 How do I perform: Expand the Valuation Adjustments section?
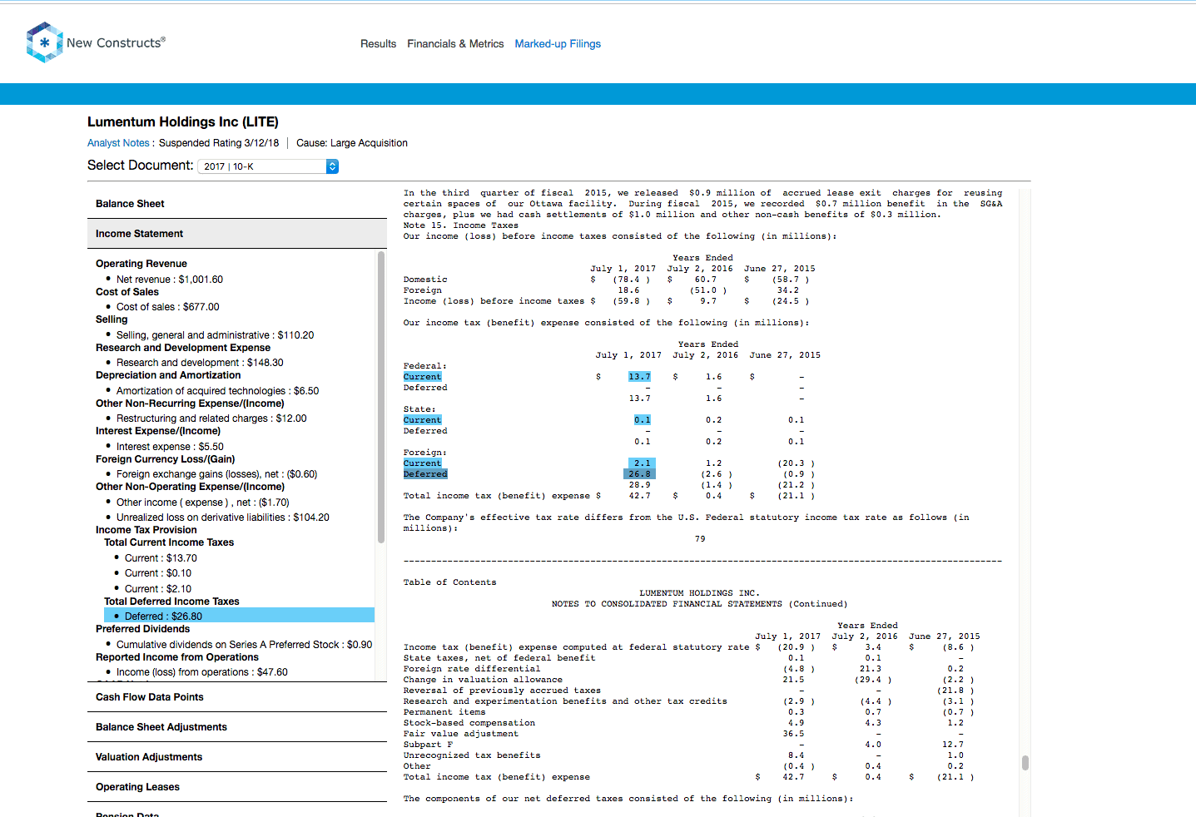click(x=237, y=757)
